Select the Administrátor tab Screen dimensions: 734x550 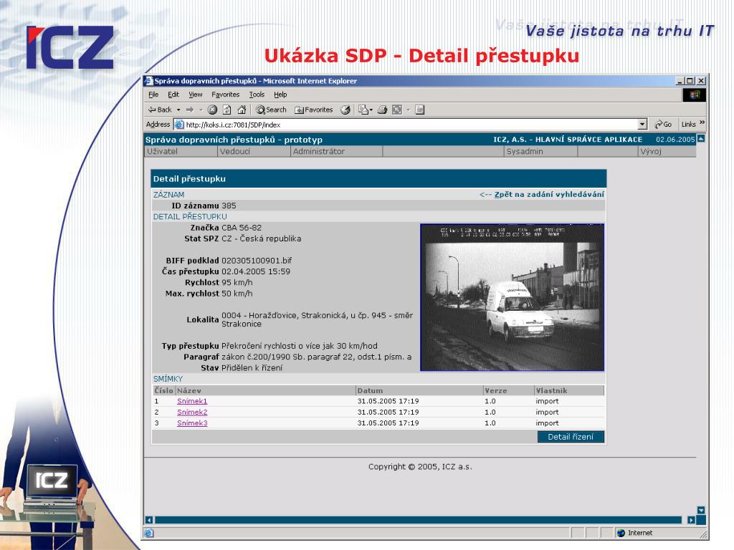click(337, 152)
